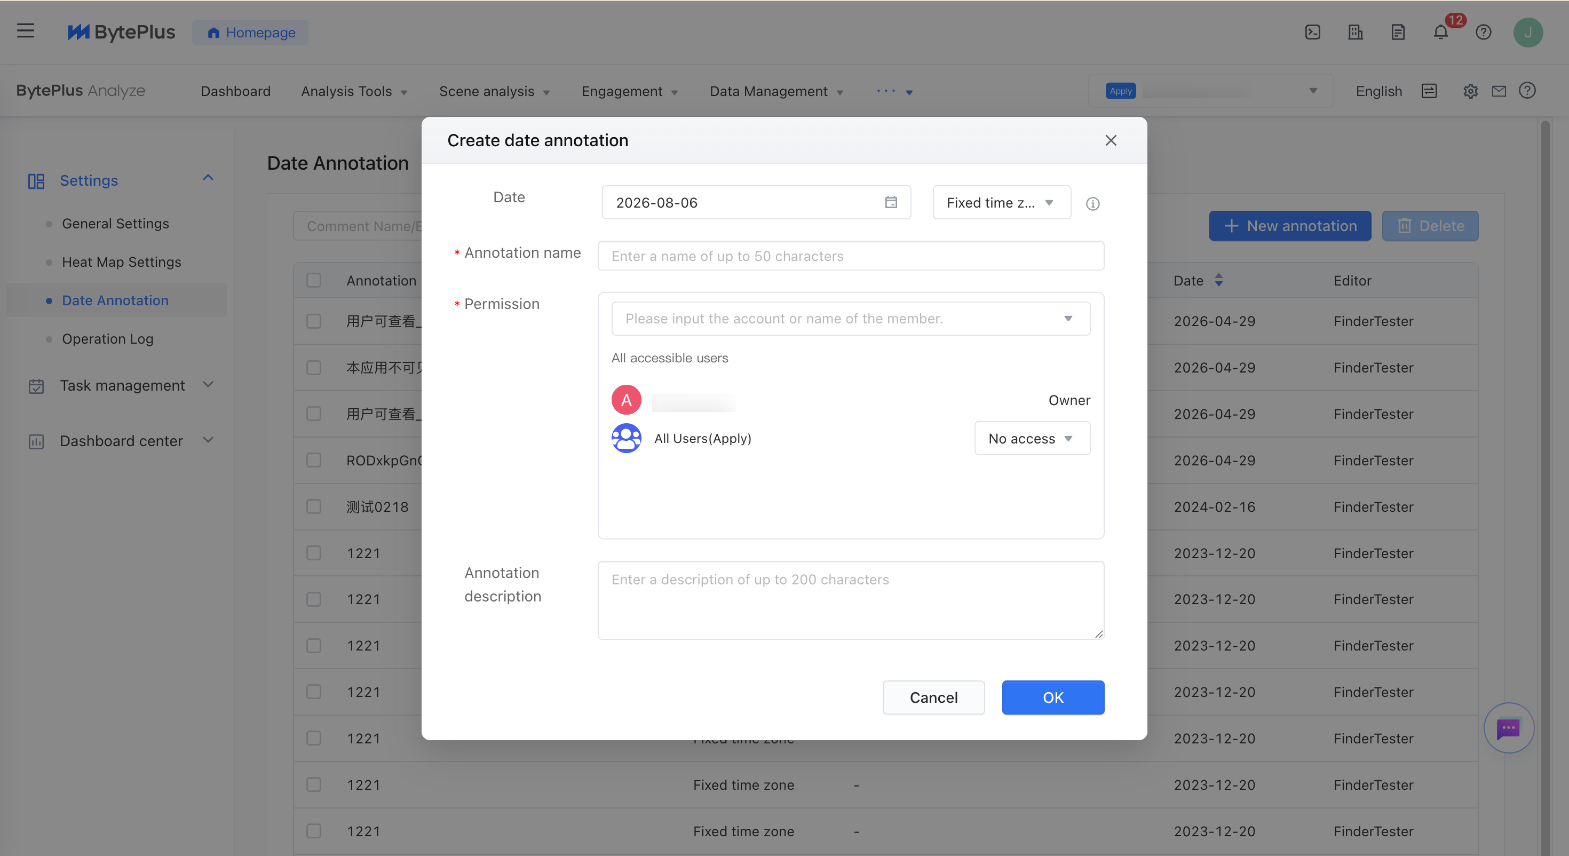Viewport: 1569px width, 856px height.
Task: Click the terminal console icon in header
Action: tap(1313, 33)
